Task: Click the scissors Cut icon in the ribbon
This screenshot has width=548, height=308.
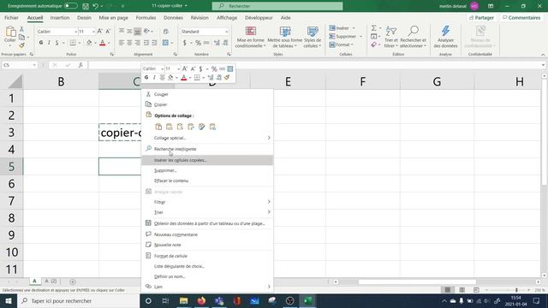Action: 21,29
